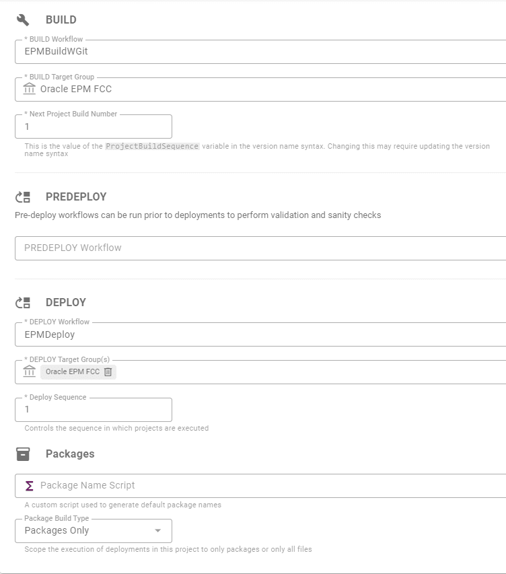Image resolution: width=506 pixels, height=574 pixels.
Task: Click the empty PREDEPLOY Workflow field
Action: pyautogui.click(x=260, y=248)
